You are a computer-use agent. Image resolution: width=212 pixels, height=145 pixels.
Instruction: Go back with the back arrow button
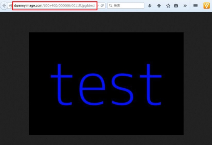point(4,6)
